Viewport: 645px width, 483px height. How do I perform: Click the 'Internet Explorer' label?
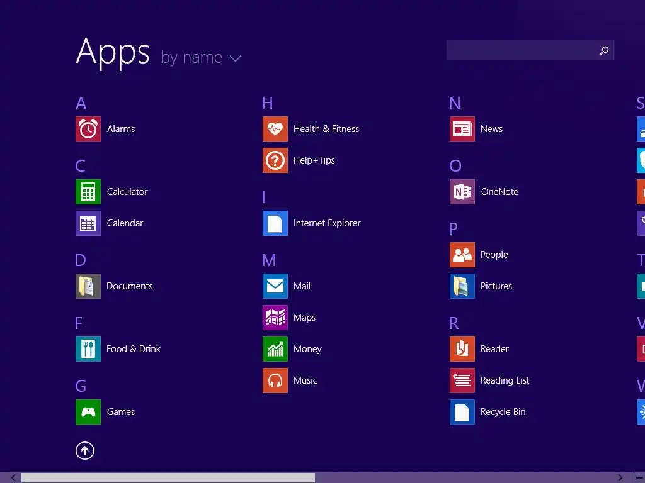327,223
